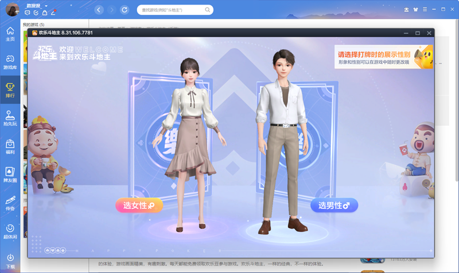Viewport: 459px width, 273px height.
Task: Open the 主页 home page in sidebar
Action: tap(10, 34)
